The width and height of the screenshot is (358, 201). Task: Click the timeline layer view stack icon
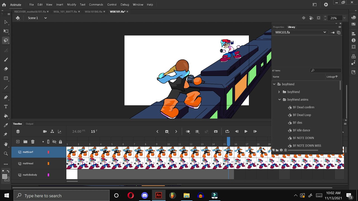(x=18, y=131)
